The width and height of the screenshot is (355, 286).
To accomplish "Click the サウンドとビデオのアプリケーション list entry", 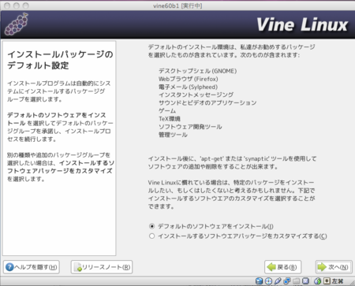I will (207, 102).
